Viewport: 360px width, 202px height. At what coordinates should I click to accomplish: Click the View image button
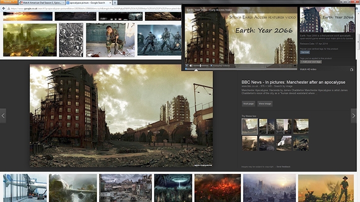(264, 103)
